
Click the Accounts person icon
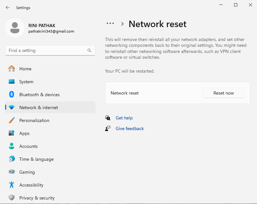[12, 146]
